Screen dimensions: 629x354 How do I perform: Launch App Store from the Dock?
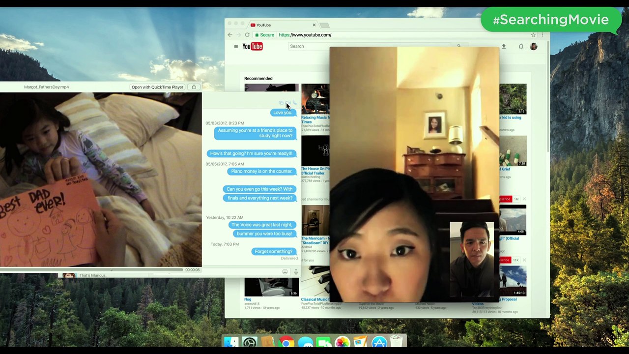point(379,342)
